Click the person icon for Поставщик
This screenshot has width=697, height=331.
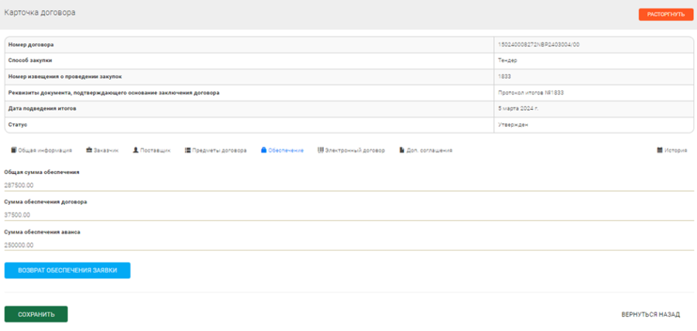(136, 150)
